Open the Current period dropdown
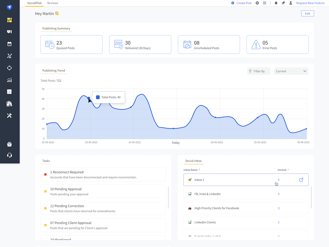Viewport: 329px width, 247px height. click(291, 71)
